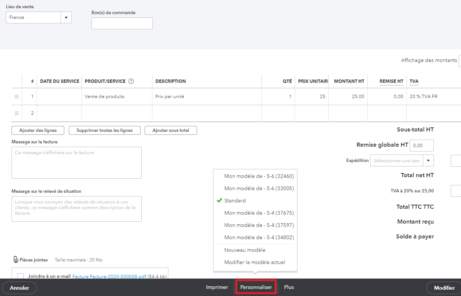Click the Message sur le relevé text area
This screenshot has width=461, height=296.
coord(77,209)
